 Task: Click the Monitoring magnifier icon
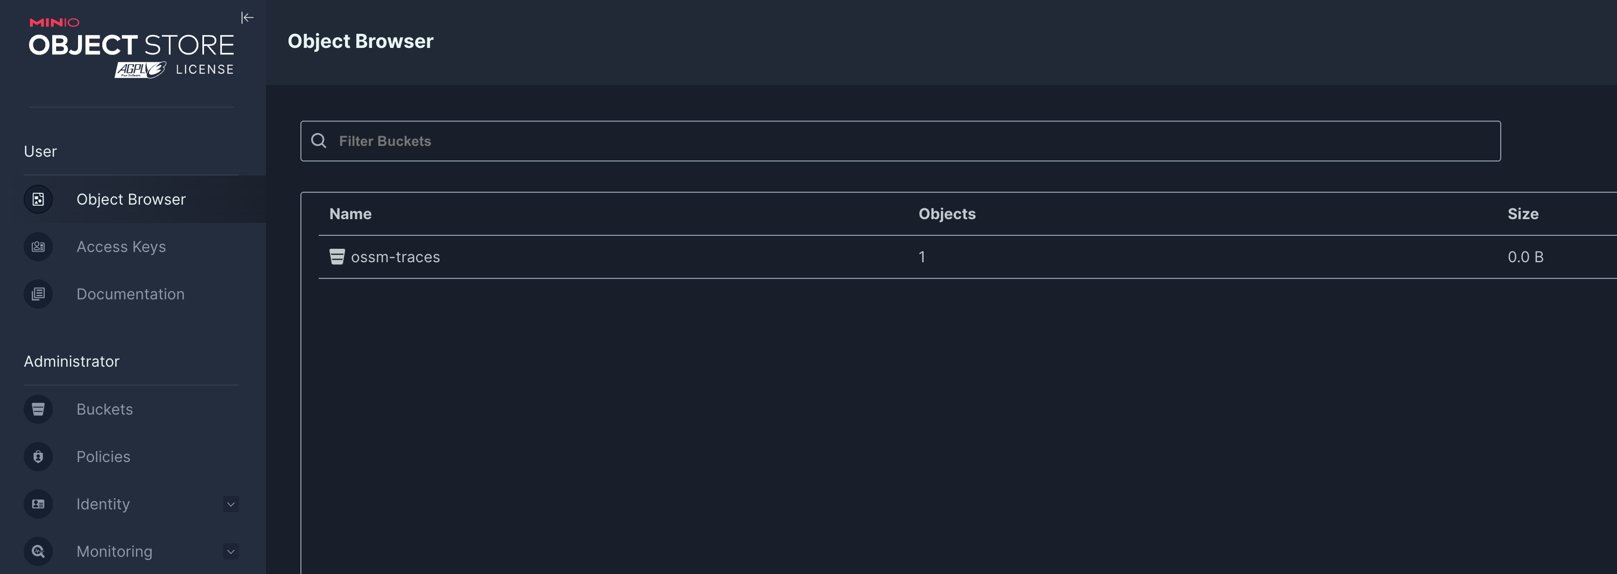38,551
